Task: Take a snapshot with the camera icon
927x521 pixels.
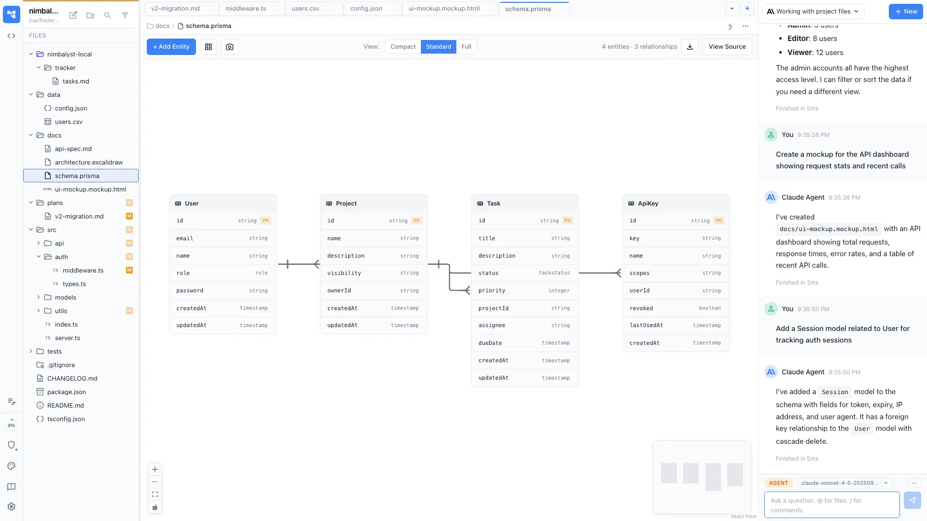Action: (229, 46)
